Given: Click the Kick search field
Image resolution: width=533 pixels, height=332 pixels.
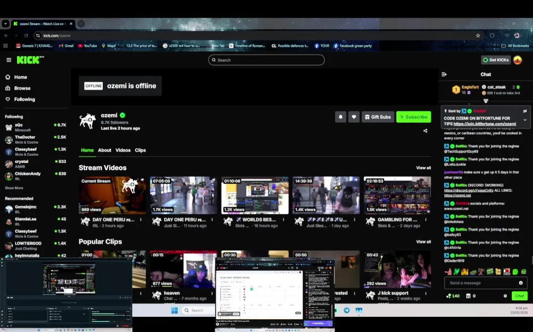Looking at the screenshot, I should click(266, 60).
